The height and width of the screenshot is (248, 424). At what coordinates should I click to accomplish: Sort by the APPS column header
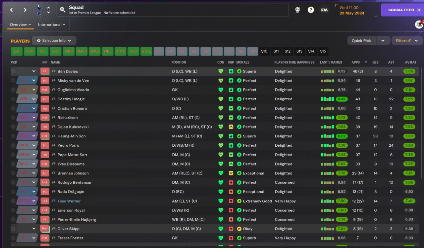[x=356, y=62]
